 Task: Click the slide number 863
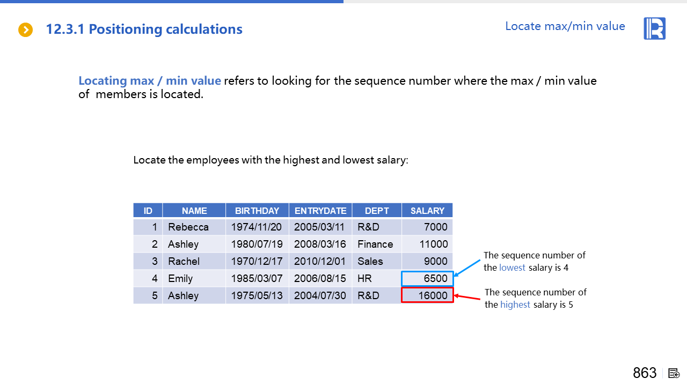[645, 373]
